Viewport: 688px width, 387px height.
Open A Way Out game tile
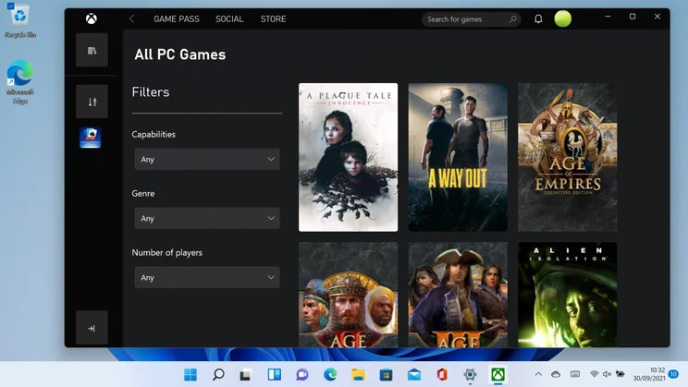(x=458, y=157)
